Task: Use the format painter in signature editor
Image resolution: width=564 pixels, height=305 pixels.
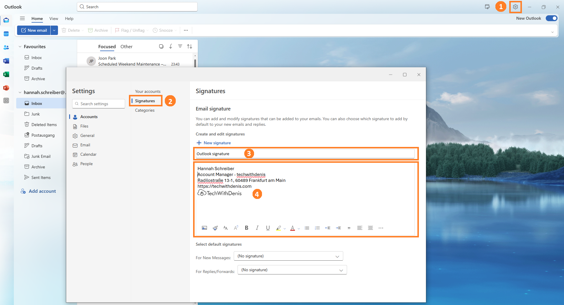Action: coord(215,228)
